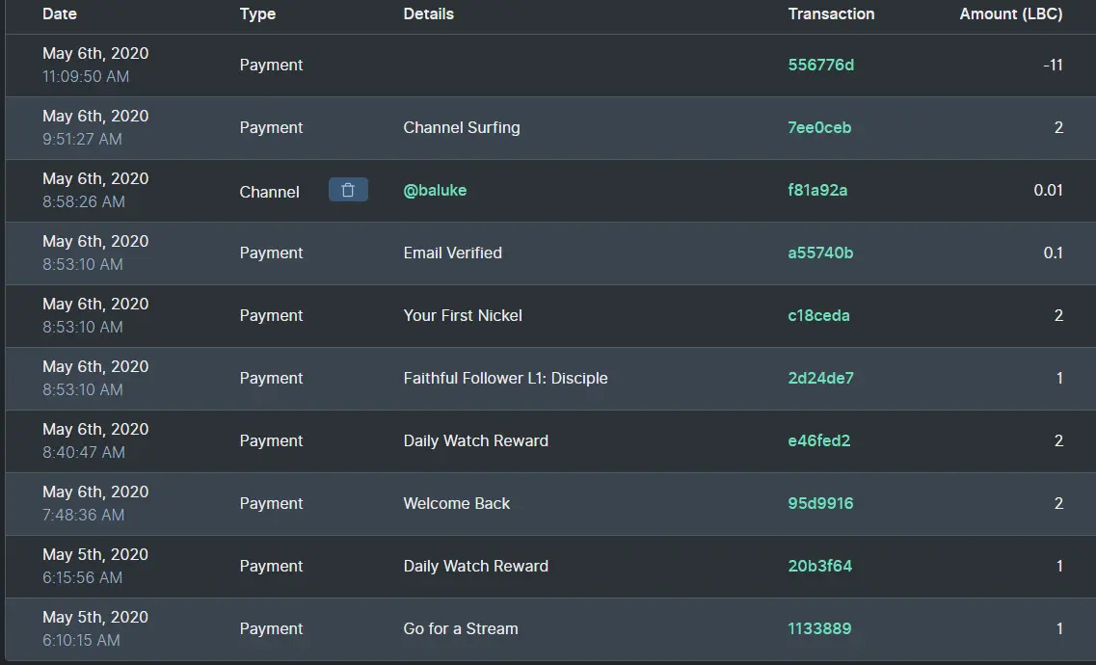Click the Details column header
Screen dimensions: 1096x665
tap(429, 13)
